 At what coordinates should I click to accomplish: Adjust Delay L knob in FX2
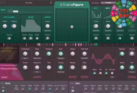click(86, 89)
